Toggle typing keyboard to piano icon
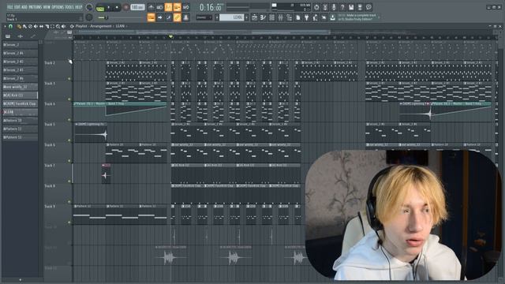The width and height of the screenshot is (505, 284). (151, 17)
